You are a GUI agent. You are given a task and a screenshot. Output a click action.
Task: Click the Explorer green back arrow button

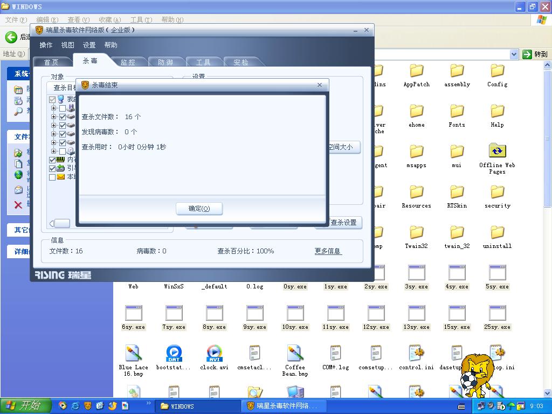[x=11, y=37]
